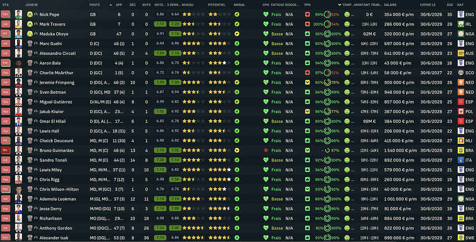Click the Vac status badge for Sven Botman
The width and height of the screenshot is (476, 242).
[x=5, y=92]
